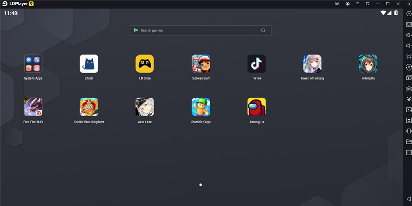
Task: Click the mobile signal strength icon
Action: (389, 13)
